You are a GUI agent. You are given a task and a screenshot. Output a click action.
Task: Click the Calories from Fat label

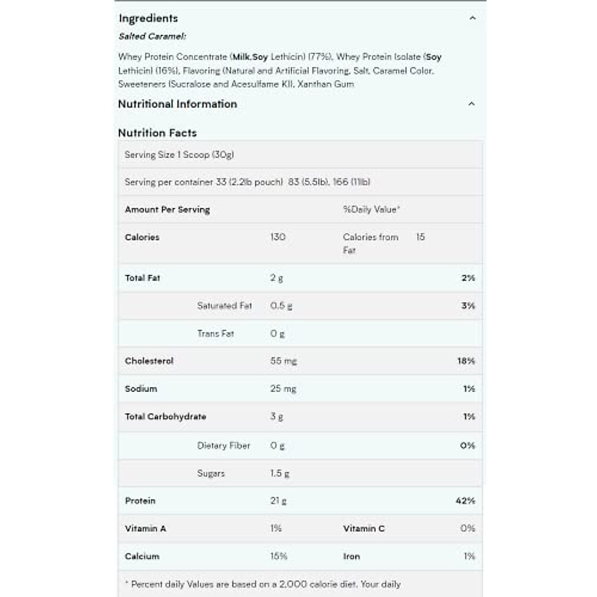tap(370, 243)
